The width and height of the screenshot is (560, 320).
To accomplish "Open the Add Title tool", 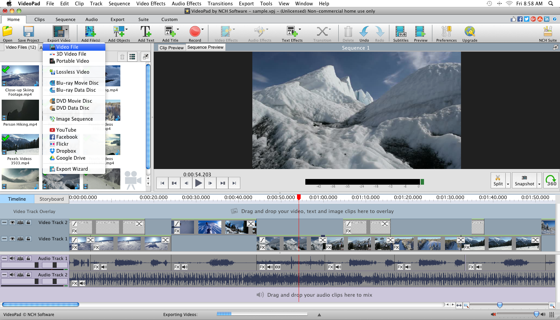I will click(x=169, y=33).
